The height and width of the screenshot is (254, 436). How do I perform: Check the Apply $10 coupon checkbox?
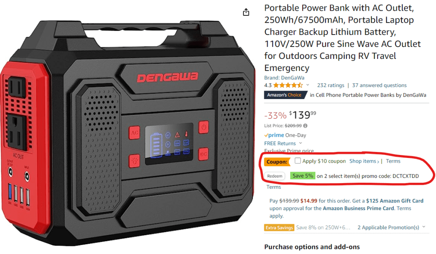298,161
